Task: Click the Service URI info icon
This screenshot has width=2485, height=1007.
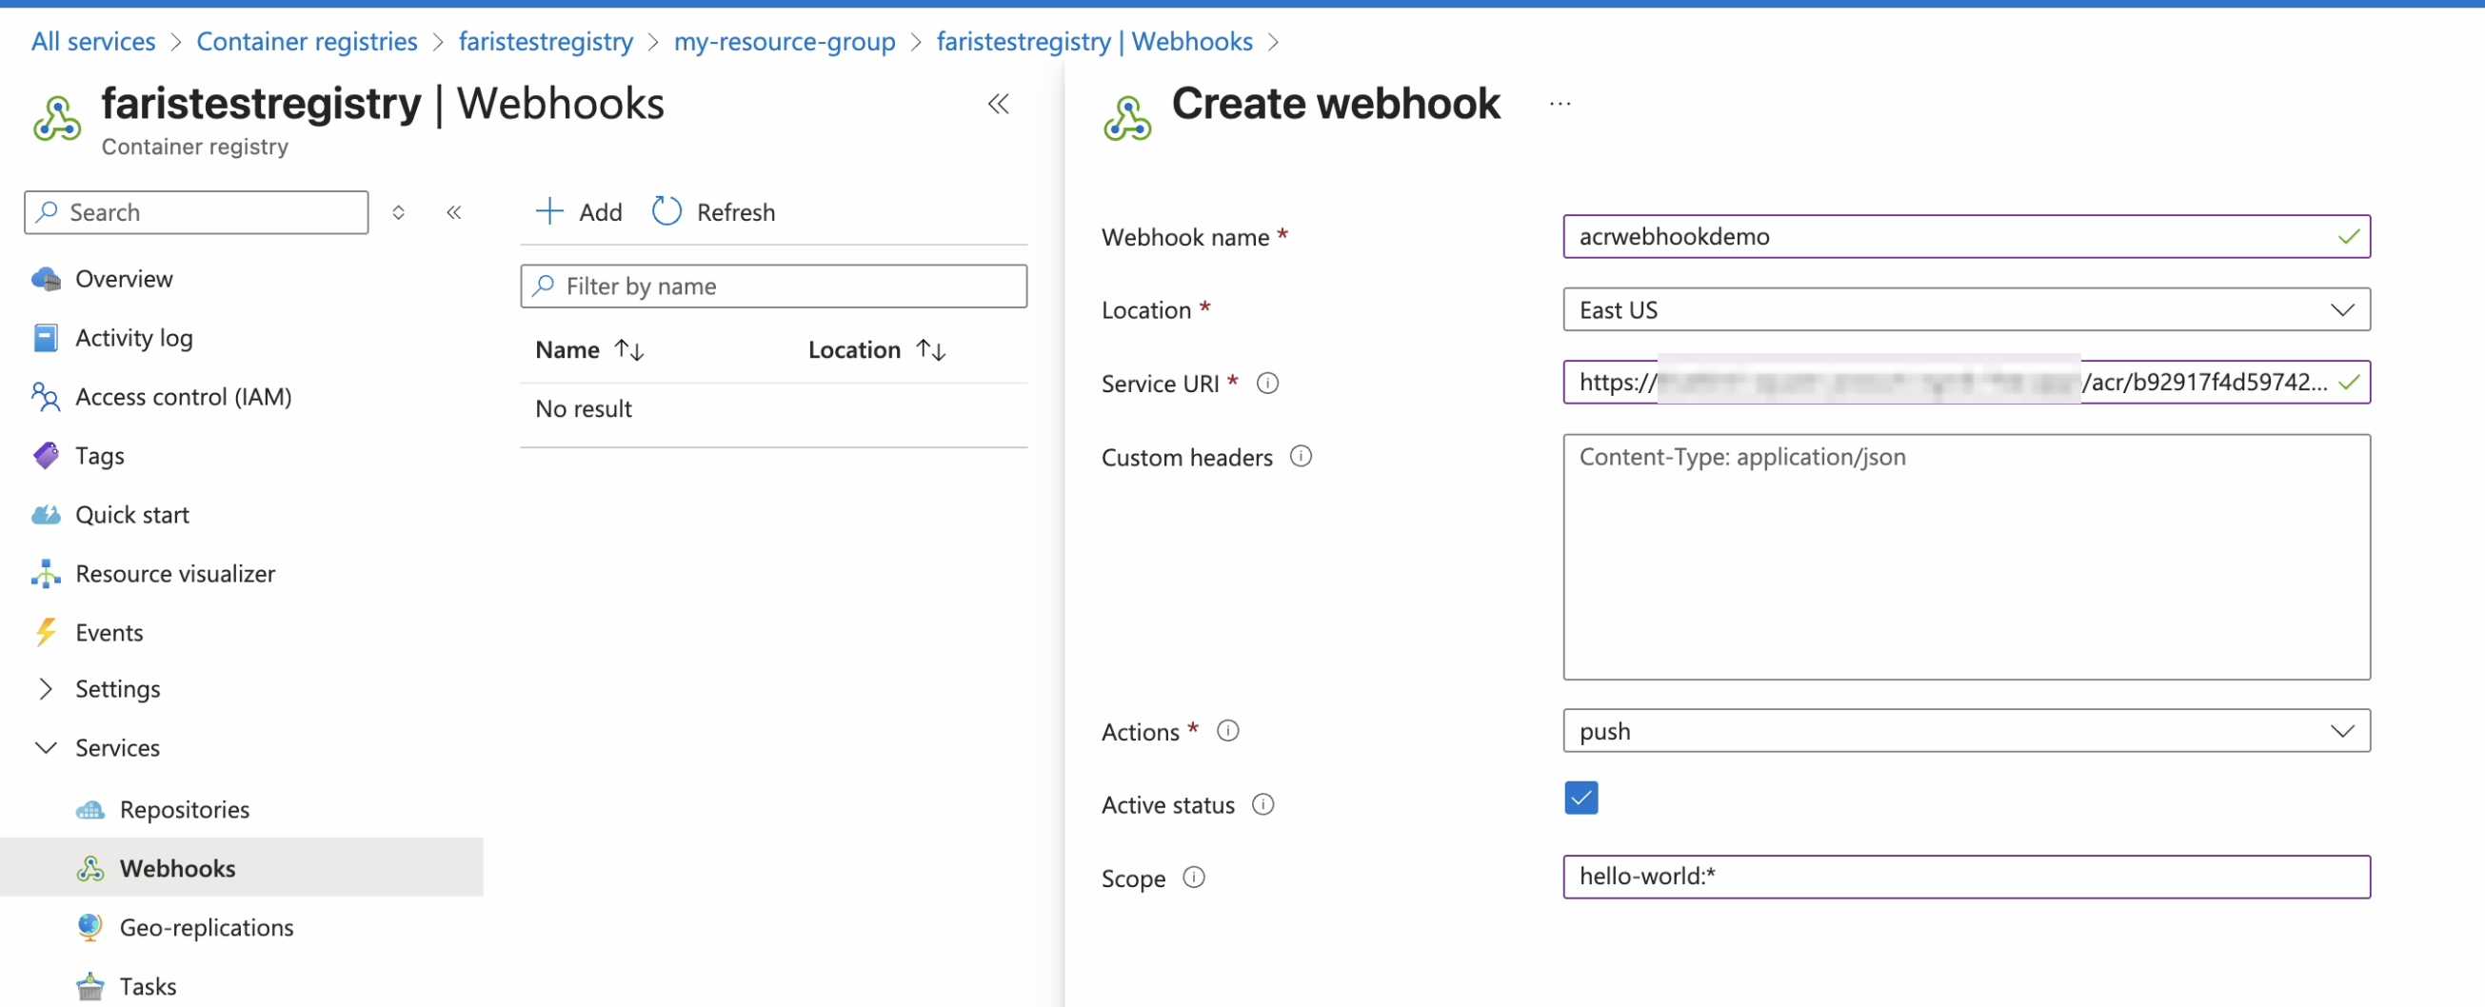Action: (1266, 382)
